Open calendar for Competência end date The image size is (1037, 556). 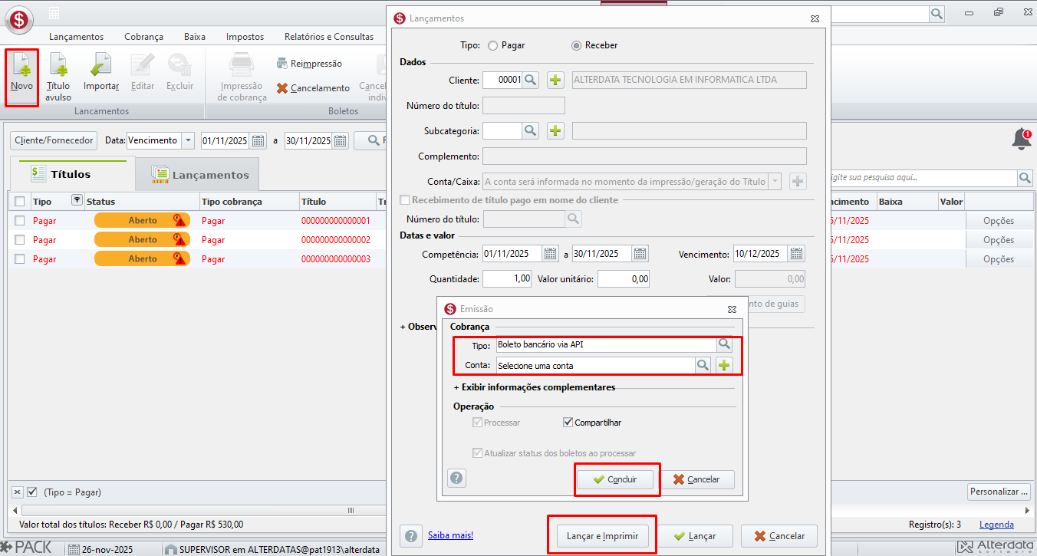(x=640, y=254)
